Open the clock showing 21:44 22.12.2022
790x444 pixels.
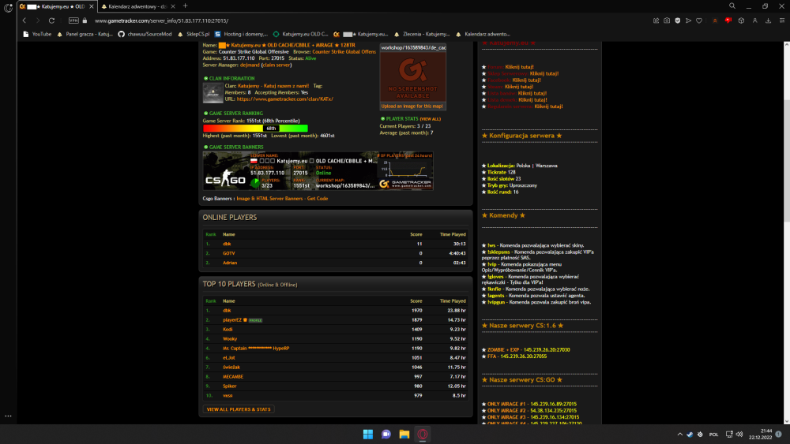click(760, 435)
